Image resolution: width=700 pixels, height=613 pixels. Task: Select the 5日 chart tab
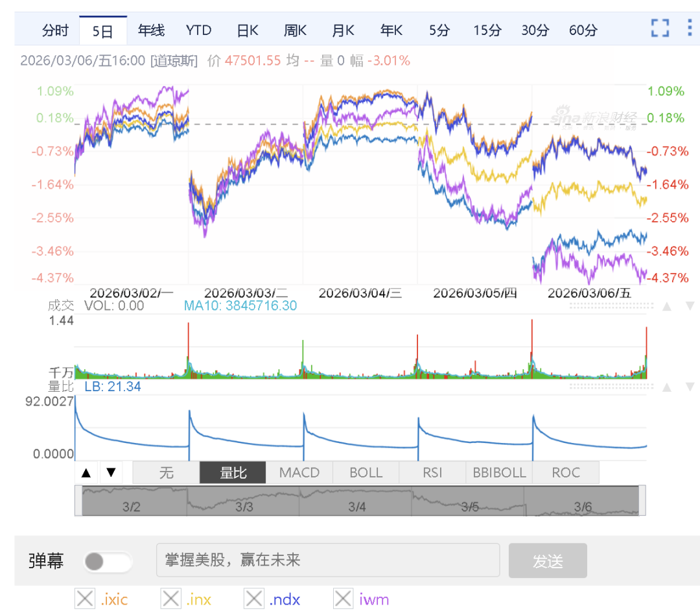click(x=102, y=31)
